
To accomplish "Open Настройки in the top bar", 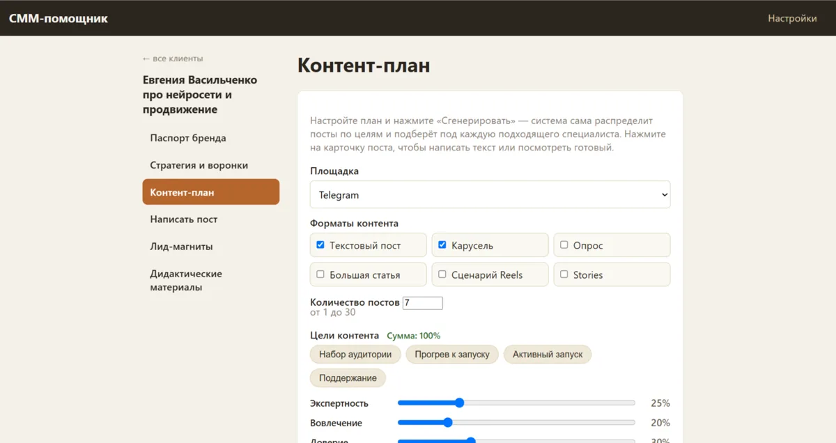I will (792, 18).
